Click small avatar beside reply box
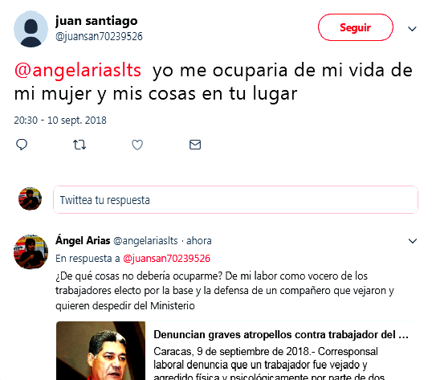 pos(30,198)
